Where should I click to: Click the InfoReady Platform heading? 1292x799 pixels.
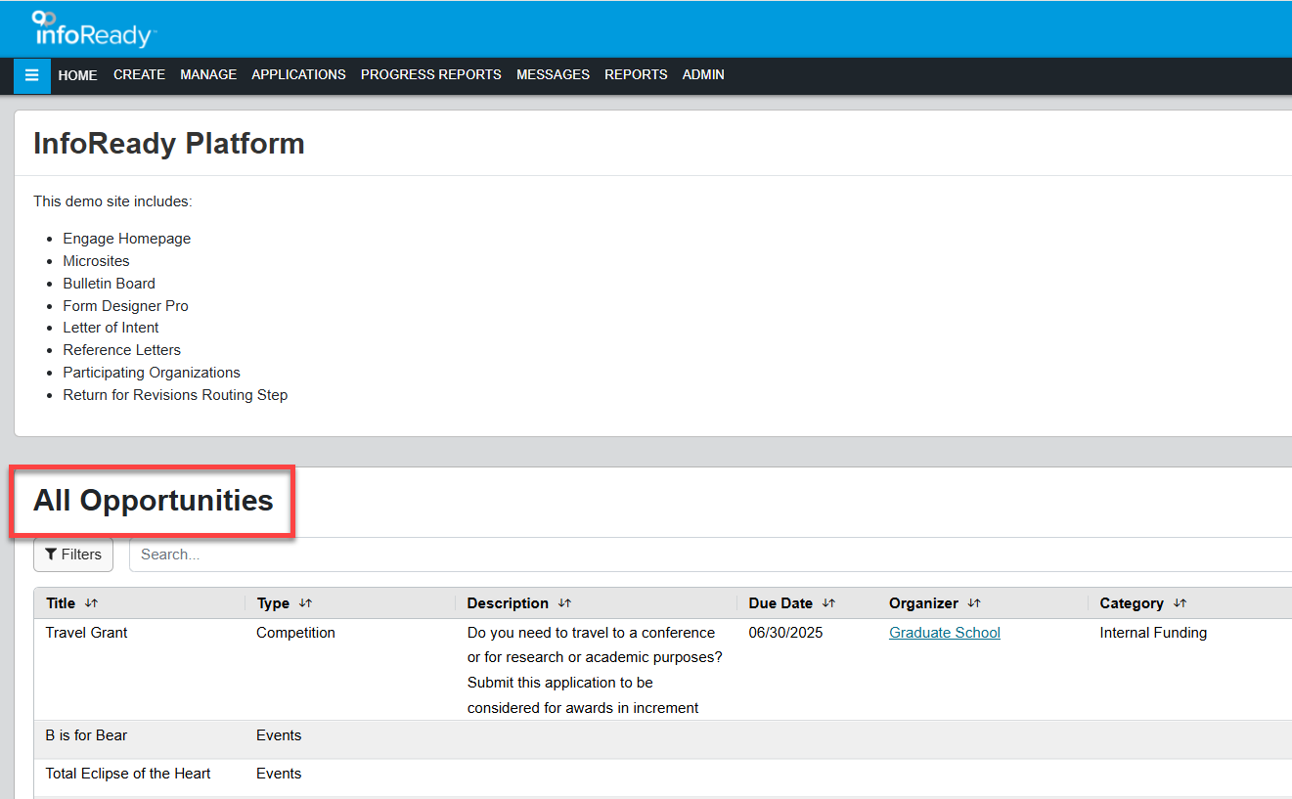pos(169,144)
